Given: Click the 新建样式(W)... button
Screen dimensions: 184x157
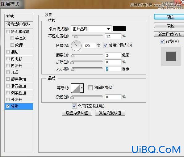Looking at the screenshot, I should pos(169,34).
